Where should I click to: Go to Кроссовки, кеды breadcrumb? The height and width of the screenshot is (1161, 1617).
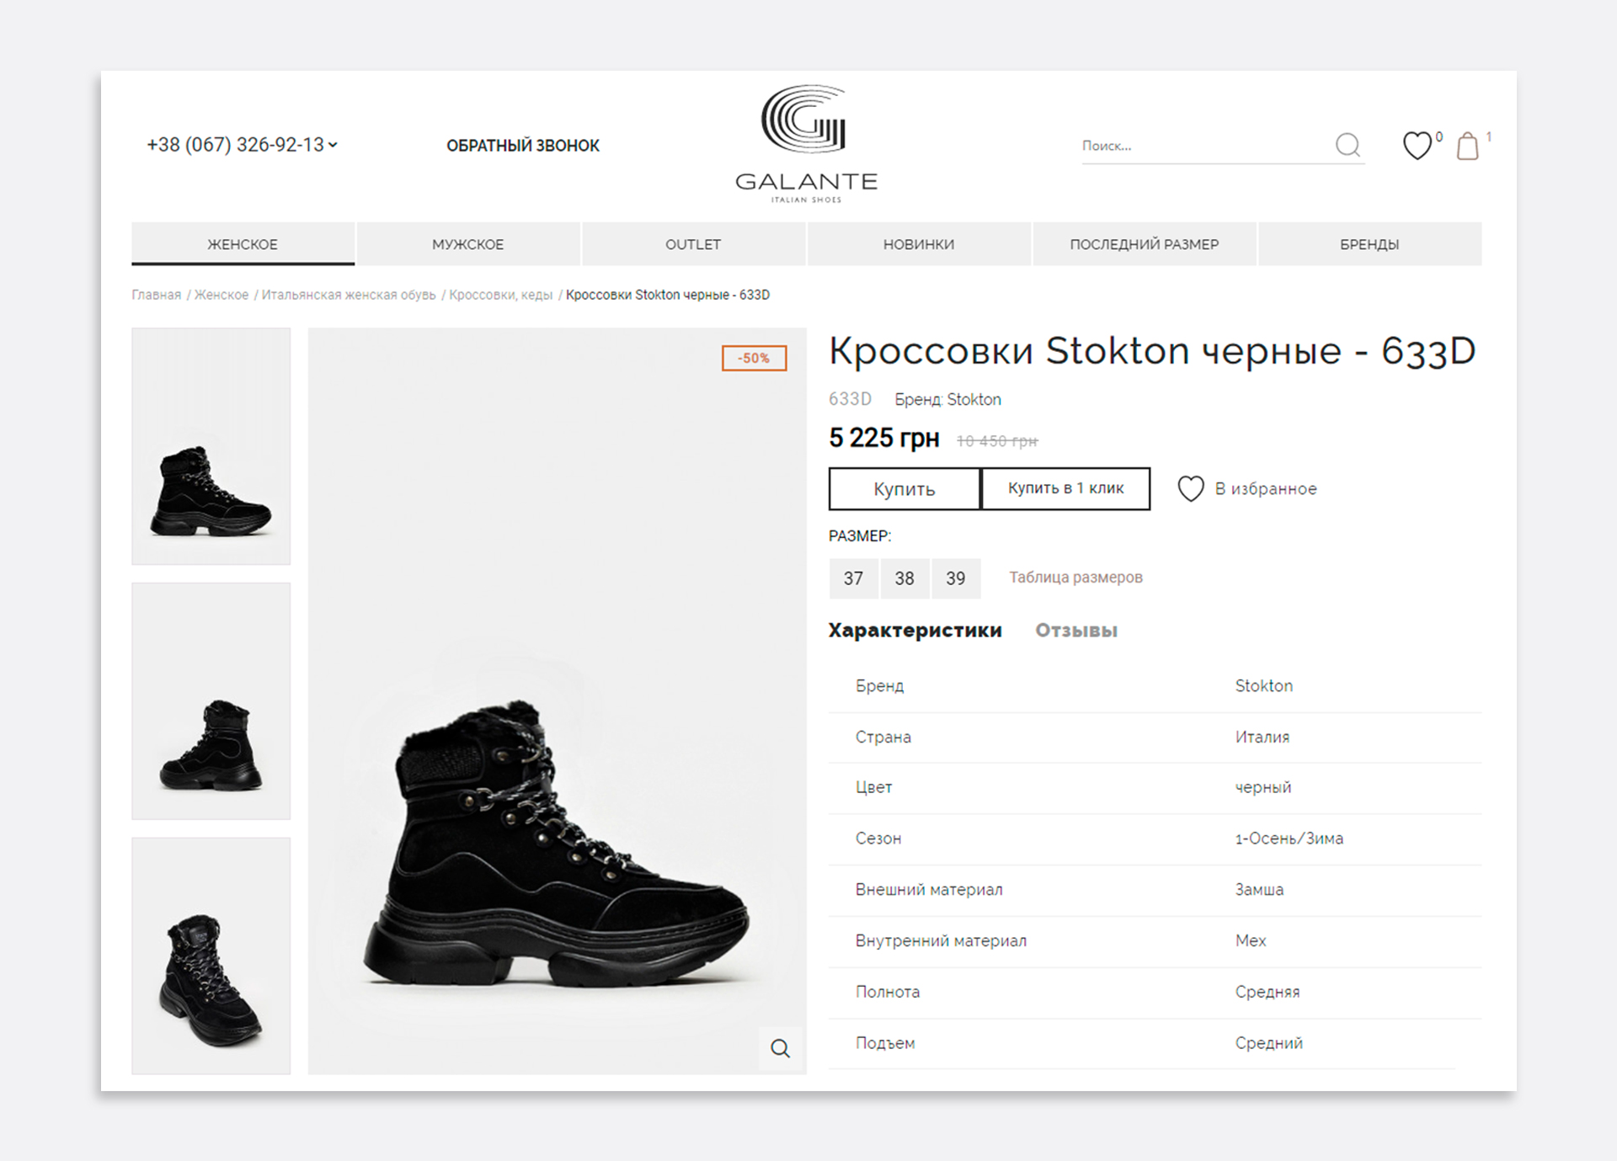500,295
